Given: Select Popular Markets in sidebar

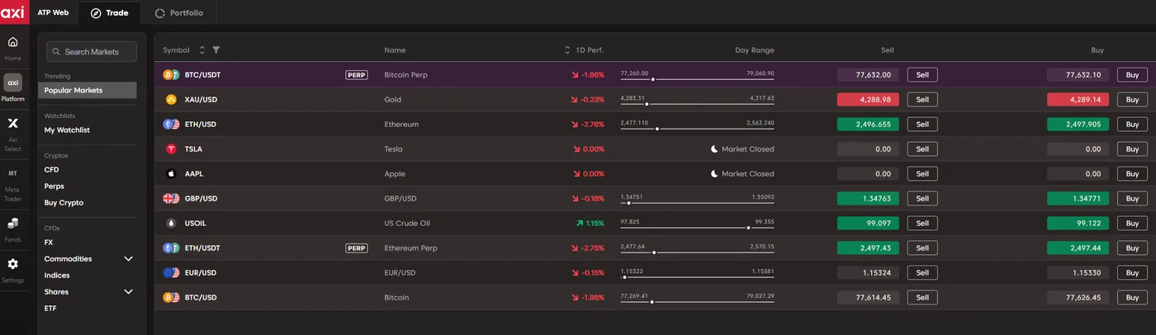Looking at the screenshot, I should coord(88,90).
